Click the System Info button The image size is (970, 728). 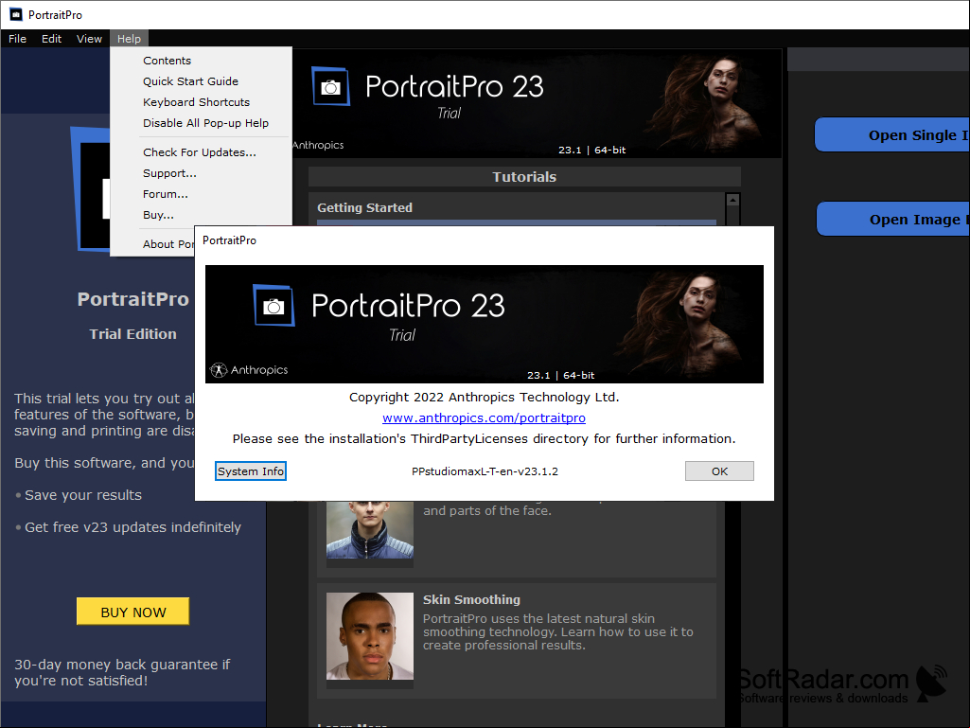click(251, 471)
